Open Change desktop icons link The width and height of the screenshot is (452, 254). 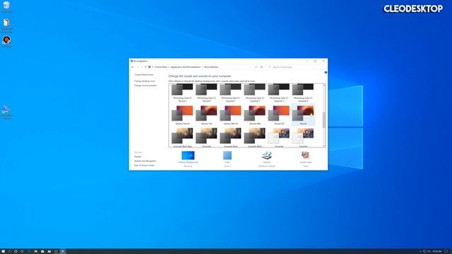144,81
